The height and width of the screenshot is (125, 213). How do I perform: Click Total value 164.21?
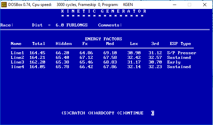pyautogui.click(x=37, y=57)
